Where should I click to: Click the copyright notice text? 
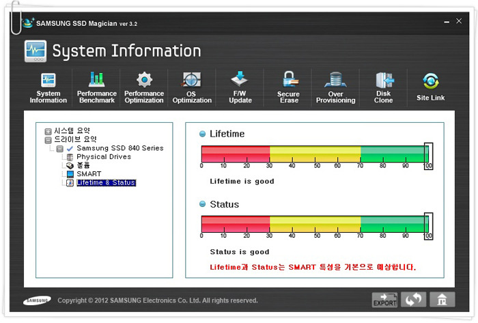[158, 300]
